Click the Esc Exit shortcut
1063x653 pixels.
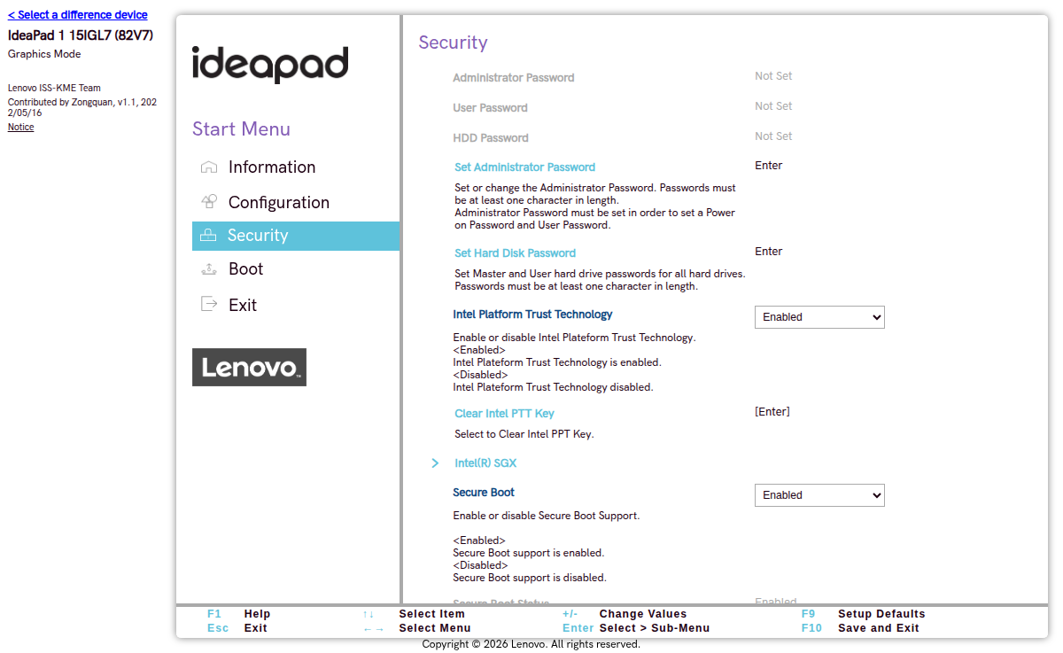click(237, 628)
